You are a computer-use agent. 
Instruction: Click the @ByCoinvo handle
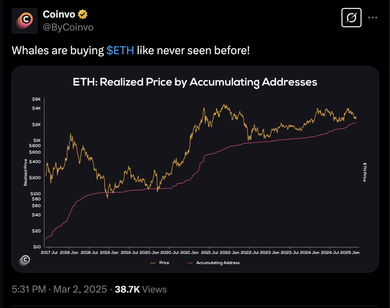(x=68, y=27)
